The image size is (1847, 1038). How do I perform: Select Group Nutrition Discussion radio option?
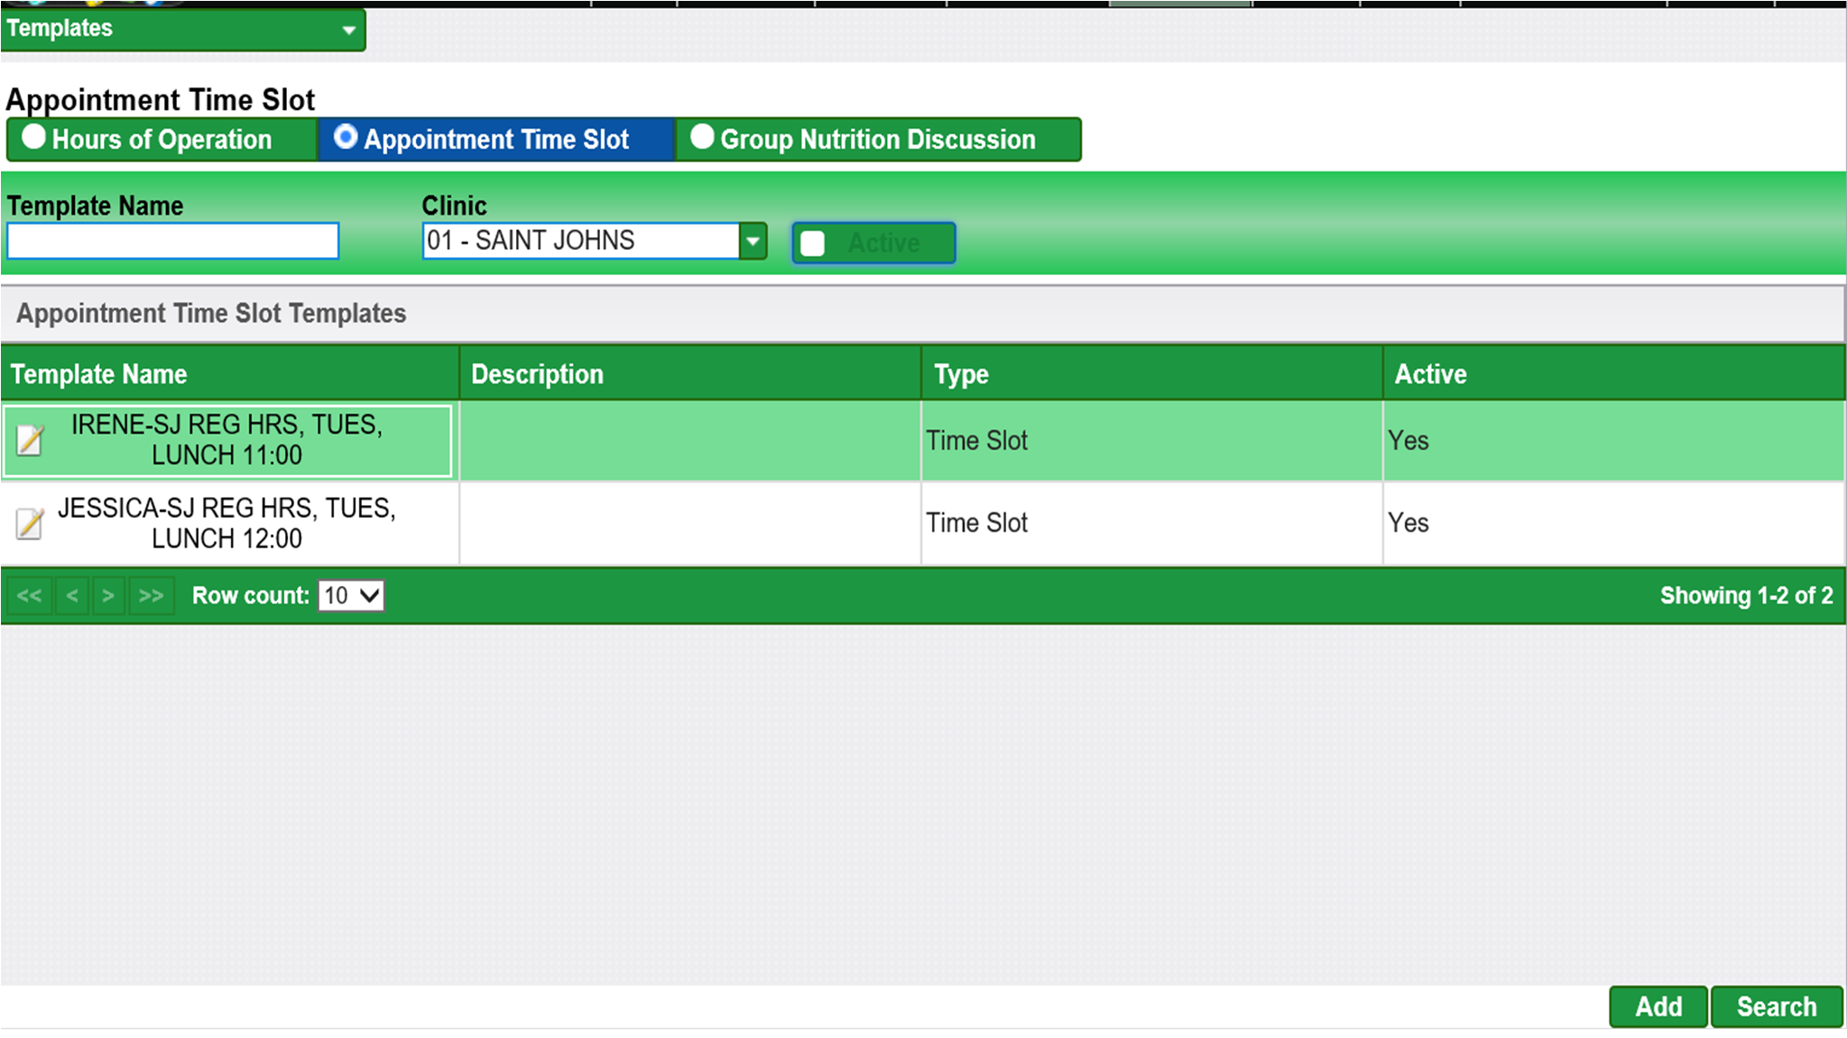click(702, 137)
